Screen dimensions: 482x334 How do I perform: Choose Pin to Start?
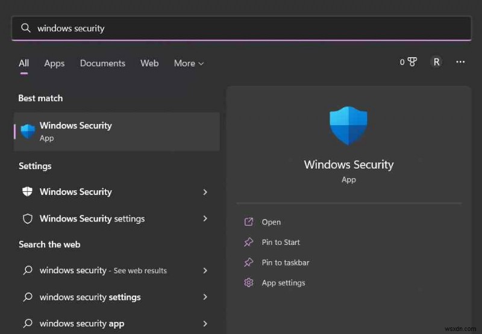pyautogui.click(x=281, y=242)
